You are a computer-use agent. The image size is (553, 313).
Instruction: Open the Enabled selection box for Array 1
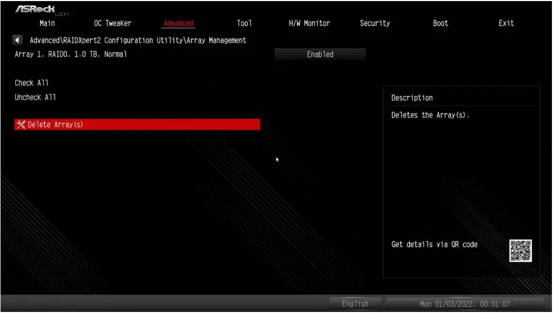319,53
